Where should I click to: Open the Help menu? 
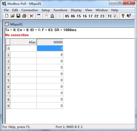[x=115, y=10]
